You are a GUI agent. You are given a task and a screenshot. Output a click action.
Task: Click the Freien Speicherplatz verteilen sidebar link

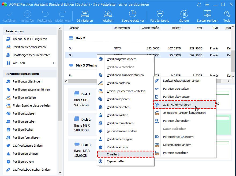(x=32, y=105)
